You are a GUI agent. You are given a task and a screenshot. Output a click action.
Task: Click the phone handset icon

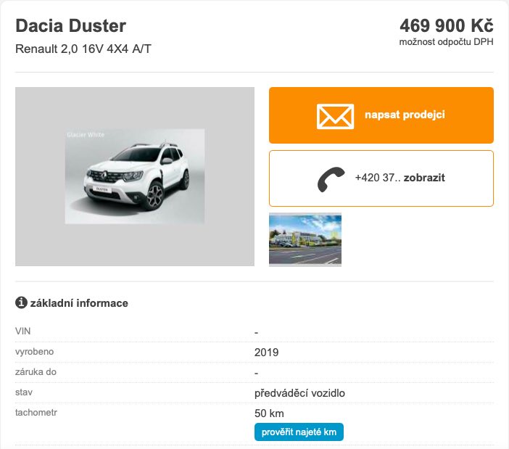click(331, 180)
